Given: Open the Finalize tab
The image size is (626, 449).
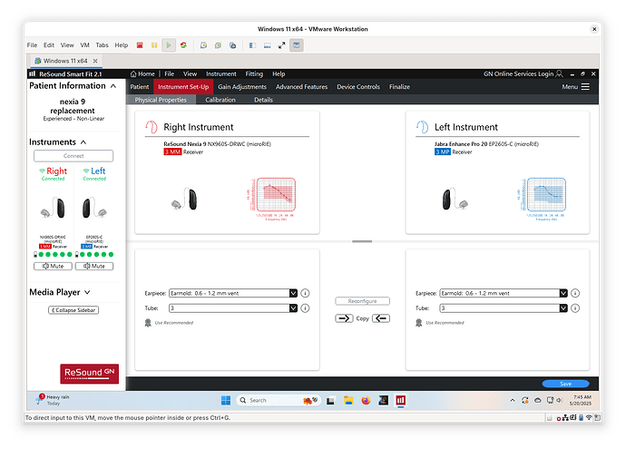Looking at the screenshot, I should tap(399, 86).
